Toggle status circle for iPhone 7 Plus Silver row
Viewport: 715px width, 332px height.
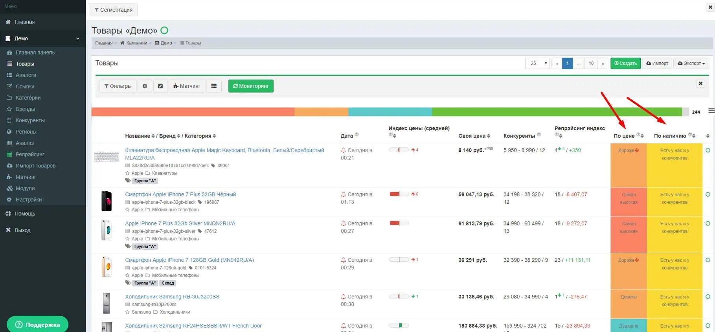click(x=708, y=223)
